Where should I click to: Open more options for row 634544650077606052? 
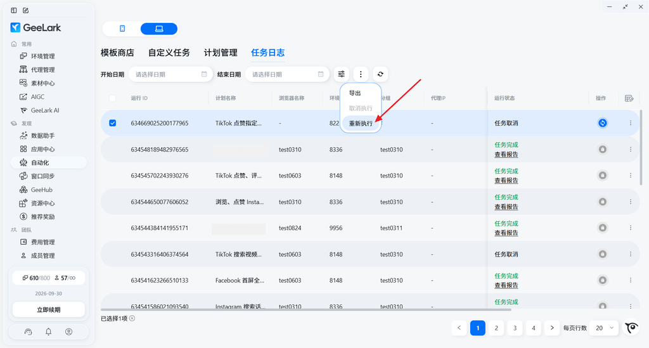(x=631, y=202)
